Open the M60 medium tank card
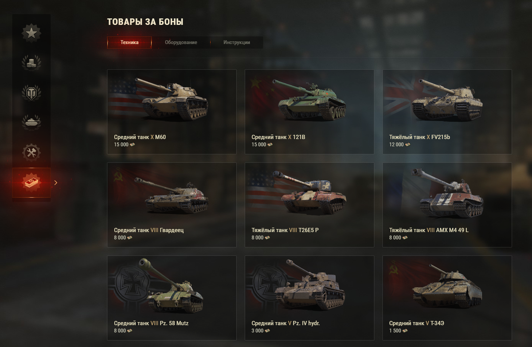This screenshot has height=347, width=532. click(172, 112)
